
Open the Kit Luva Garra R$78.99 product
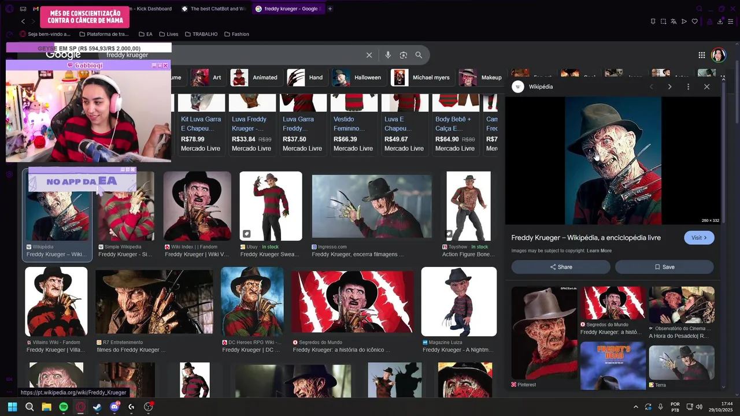click(201, 124)
